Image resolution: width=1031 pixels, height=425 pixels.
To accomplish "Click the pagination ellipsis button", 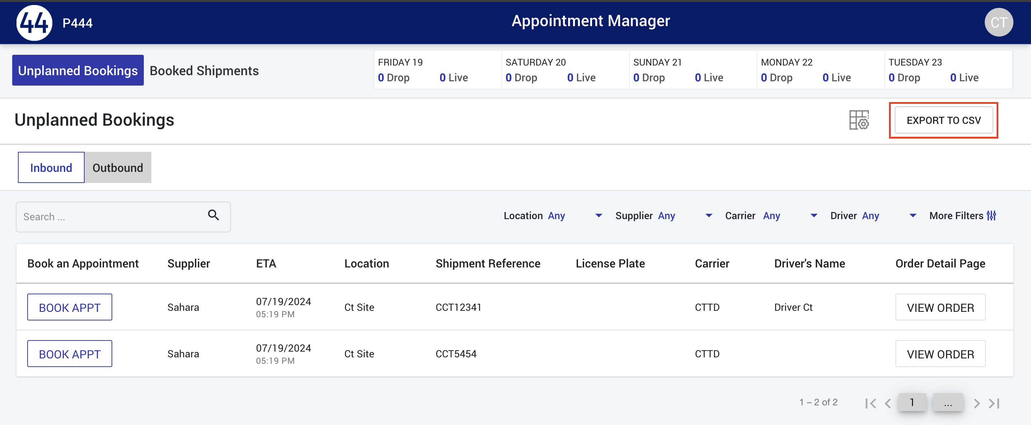I will click(947, 402).
